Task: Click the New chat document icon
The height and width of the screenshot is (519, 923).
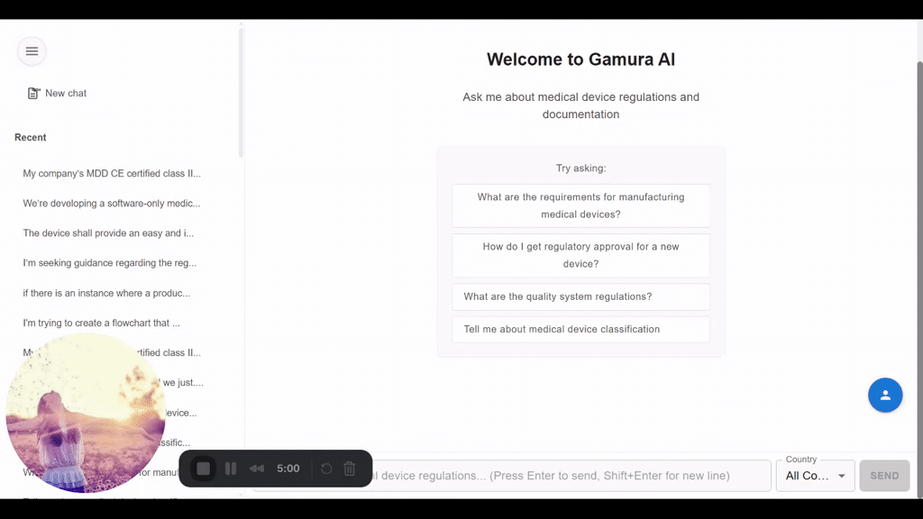Action: (x=33, y=93)
